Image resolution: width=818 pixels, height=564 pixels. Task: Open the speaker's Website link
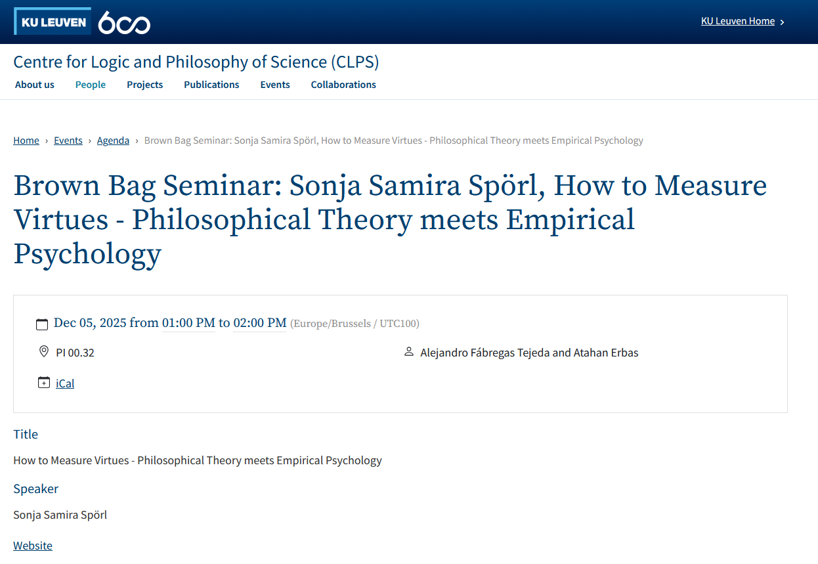click(33, 546)
